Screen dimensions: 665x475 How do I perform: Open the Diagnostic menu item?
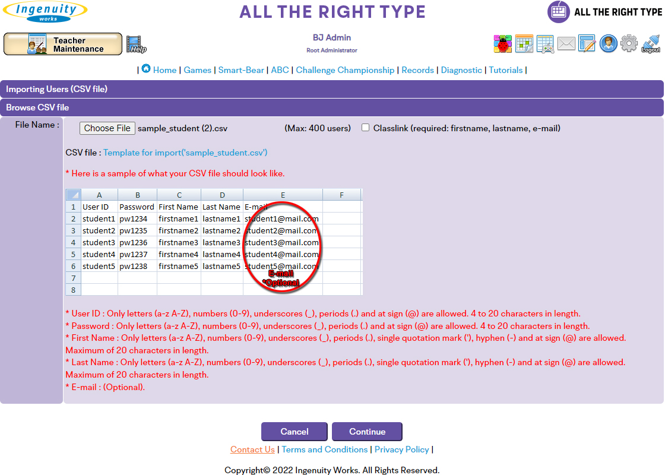(x=461, y=70)
